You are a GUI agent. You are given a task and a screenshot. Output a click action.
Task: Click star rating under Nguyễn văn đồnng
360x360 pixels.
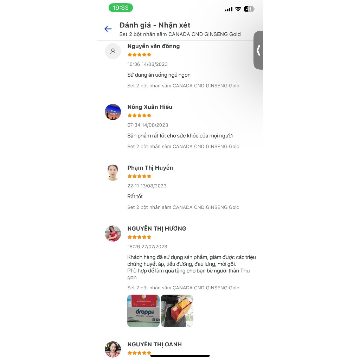(x=139, y=54)
